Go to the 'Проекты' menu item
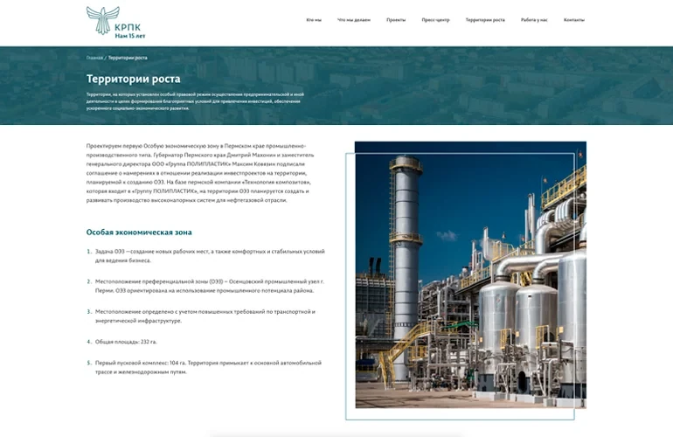 (x=396, y=20)
